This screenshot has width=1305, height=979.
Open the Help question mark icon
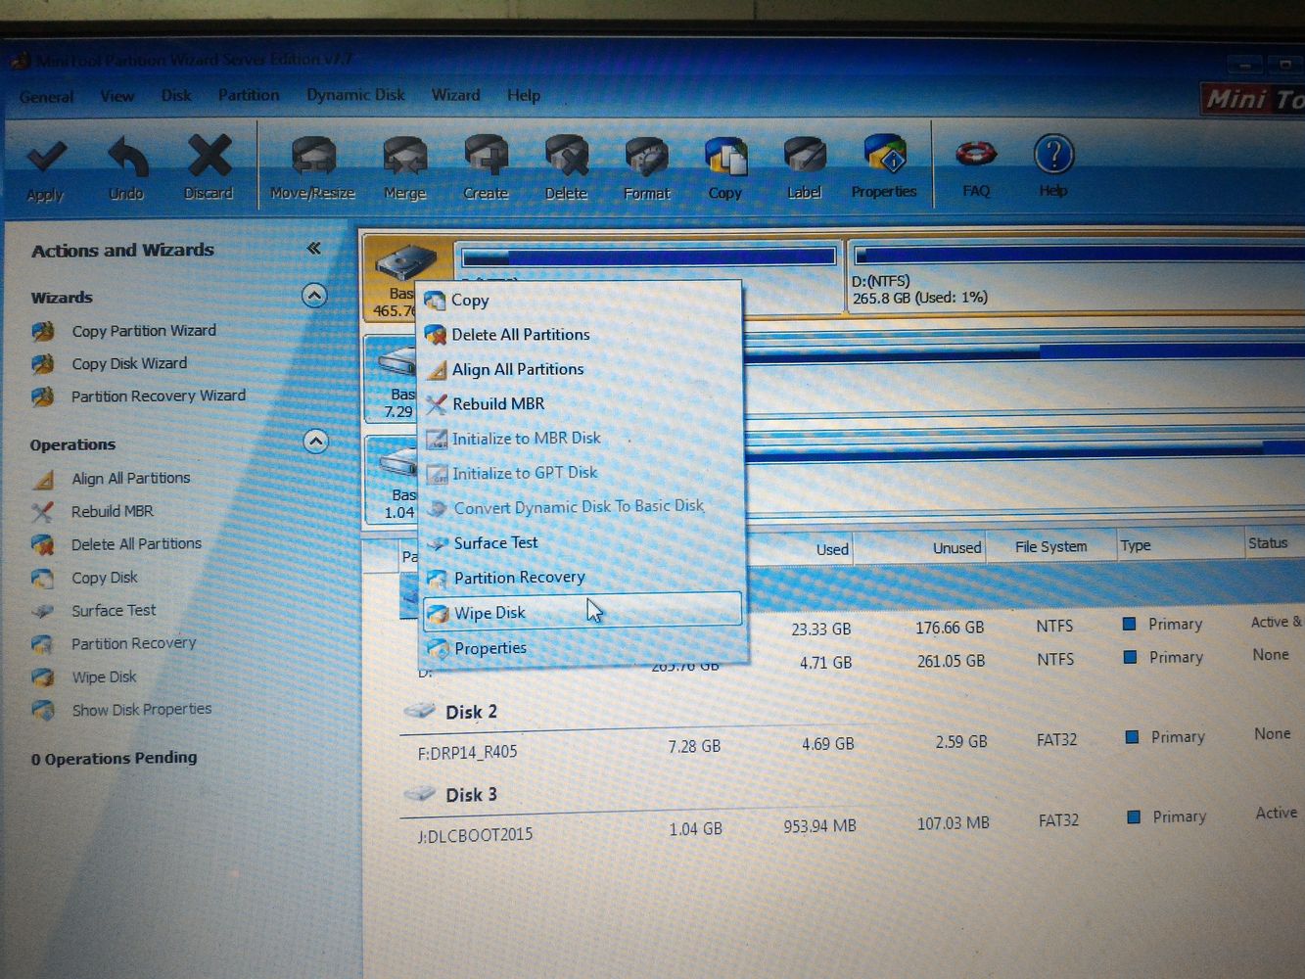click(x=1053, y=154)
